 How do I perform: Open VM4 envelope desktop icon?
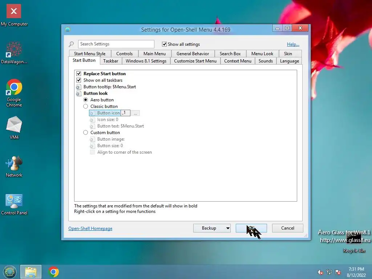(x=14, y=127)
